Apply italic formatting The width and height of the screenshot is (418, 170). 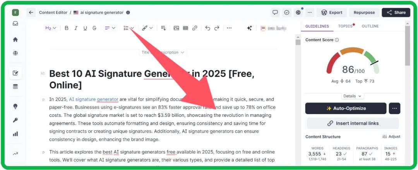point(76,28)
